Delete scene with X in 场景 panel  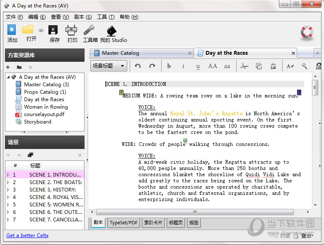click(x=80, y=155)
